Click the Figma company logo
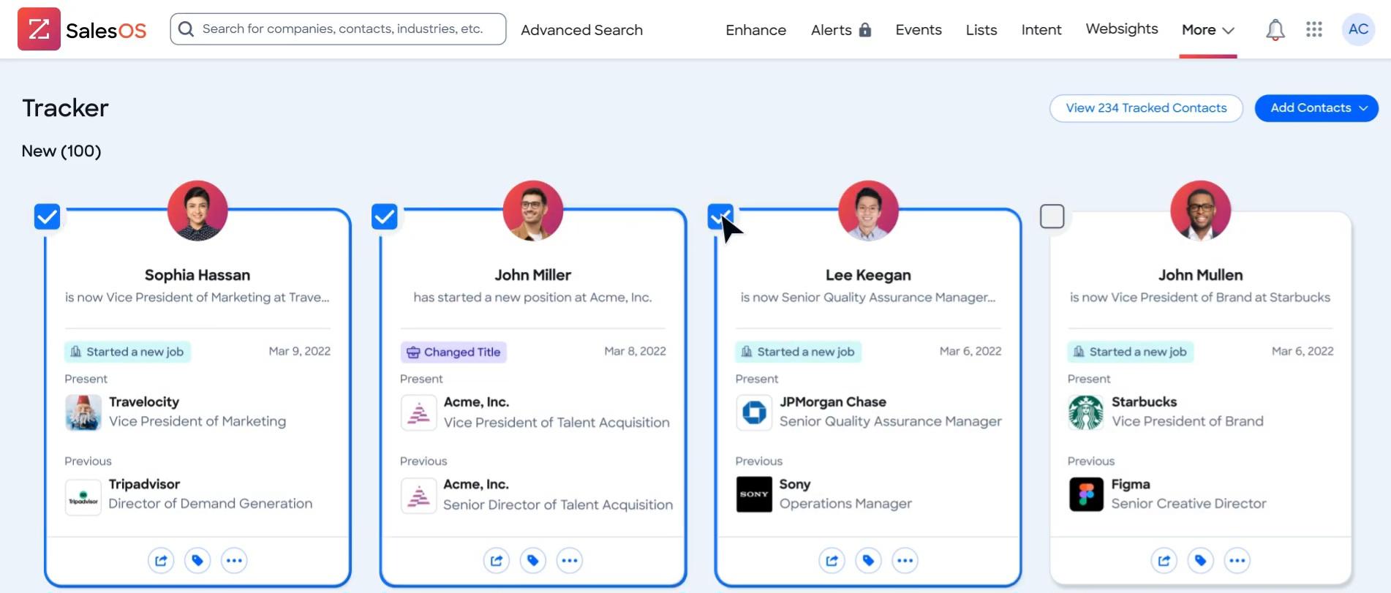 (1086, 494)
